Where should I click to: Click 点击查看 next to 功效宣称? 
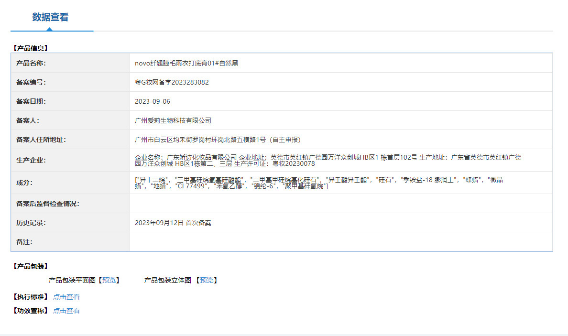66,311
